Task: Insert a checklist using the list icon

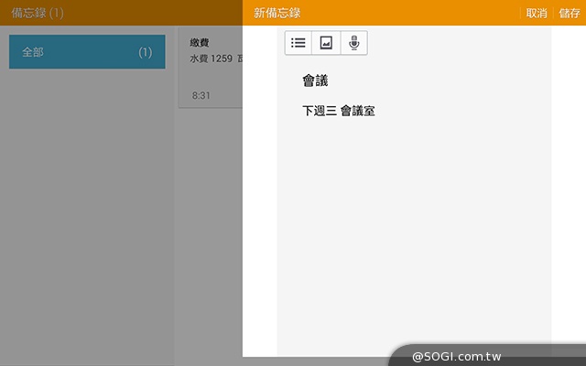Action: (298, 43)
